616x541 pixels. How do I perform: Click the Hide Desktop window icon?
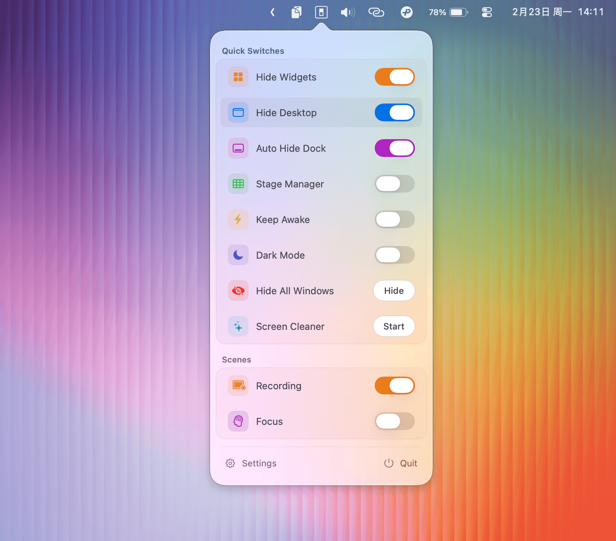point(238,112)
